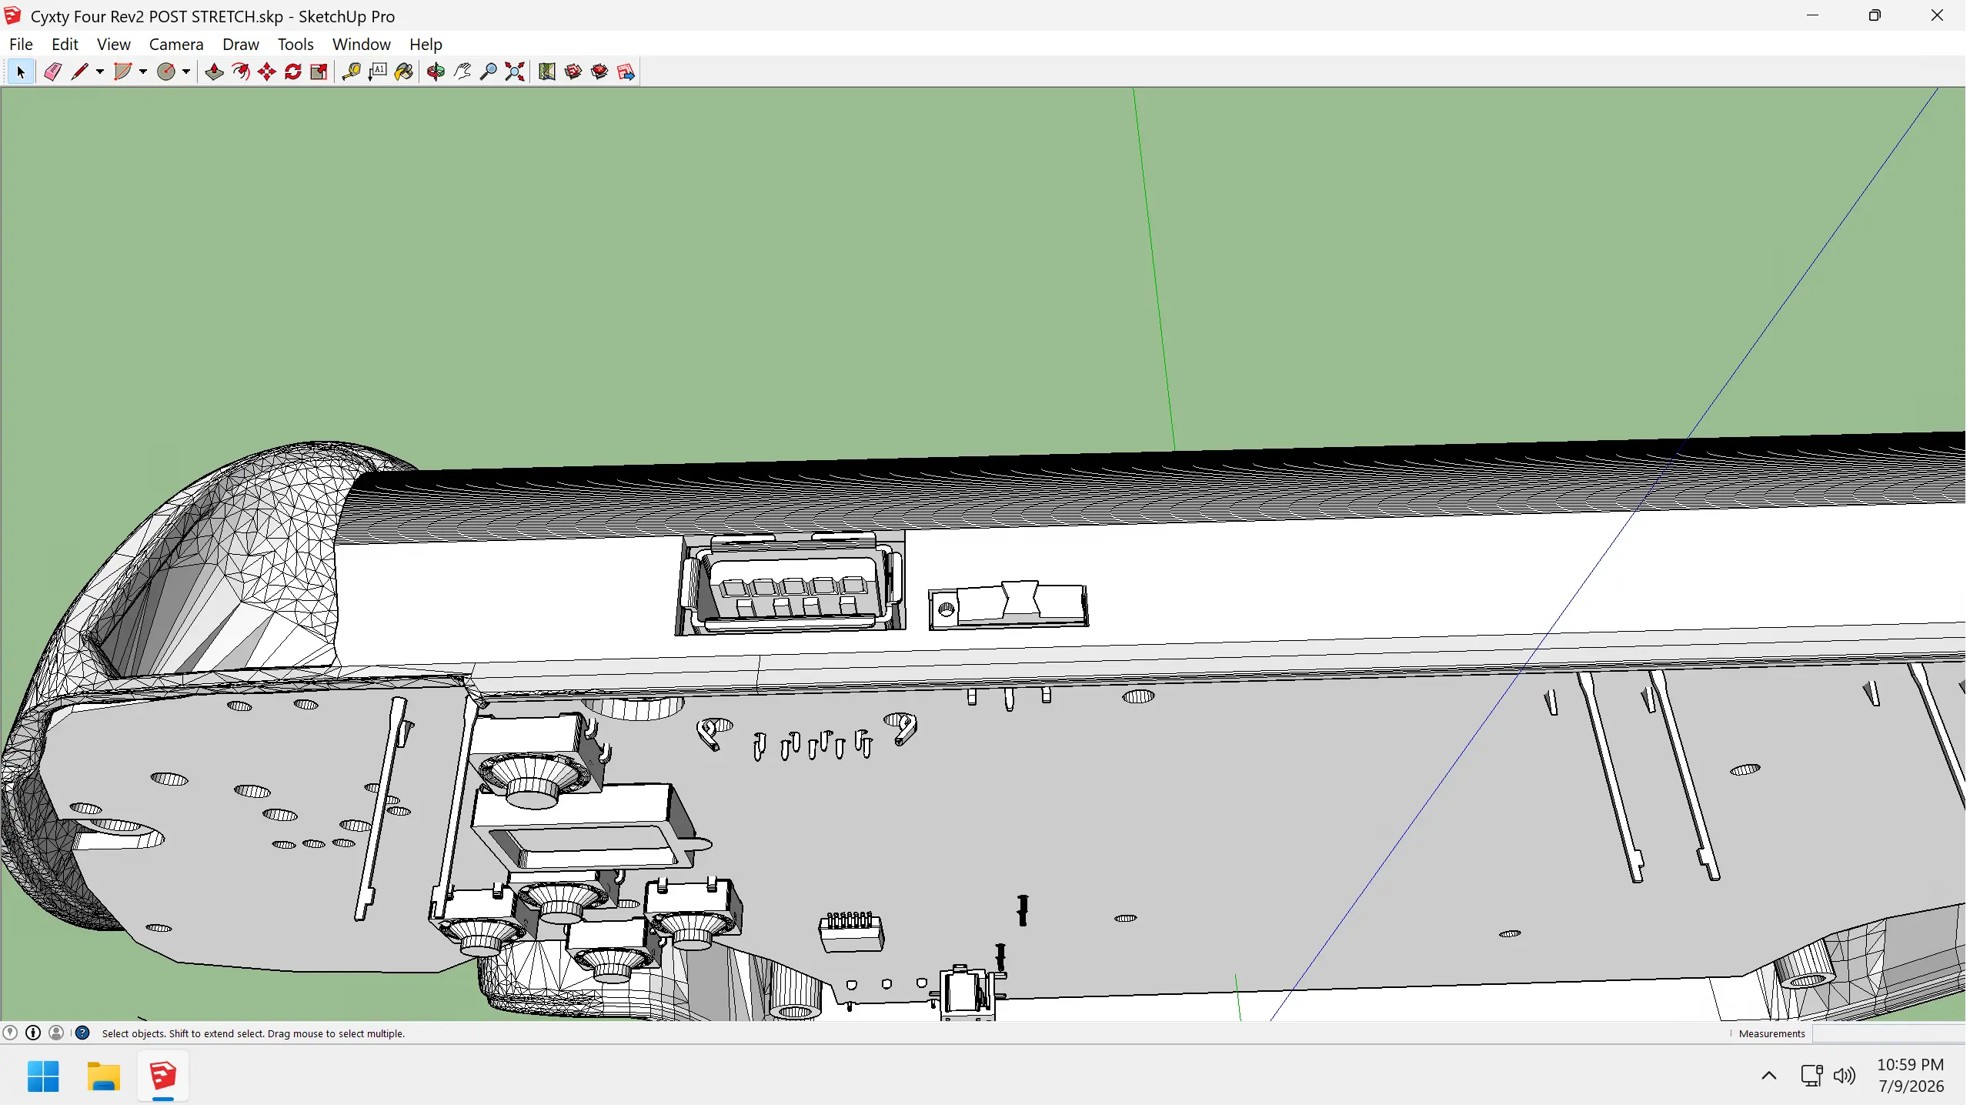Click the help question-mark status icon
The image size is (1970, 1108).
(x=82, y=1035)
